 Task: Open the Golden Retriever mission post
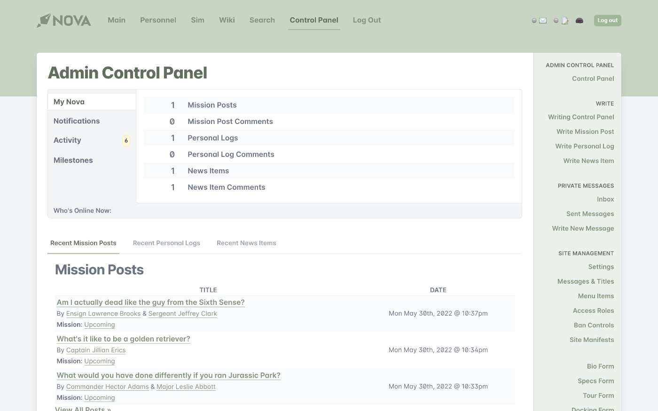pyautogui.click(x=124, y=339)
